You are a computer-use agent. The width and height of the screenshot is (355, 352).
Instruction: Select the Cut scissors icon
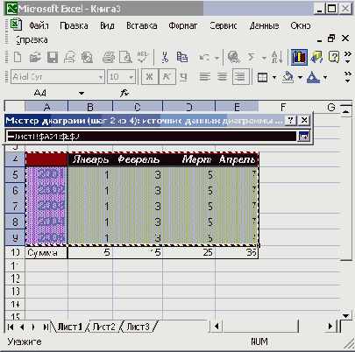[165, 57]
